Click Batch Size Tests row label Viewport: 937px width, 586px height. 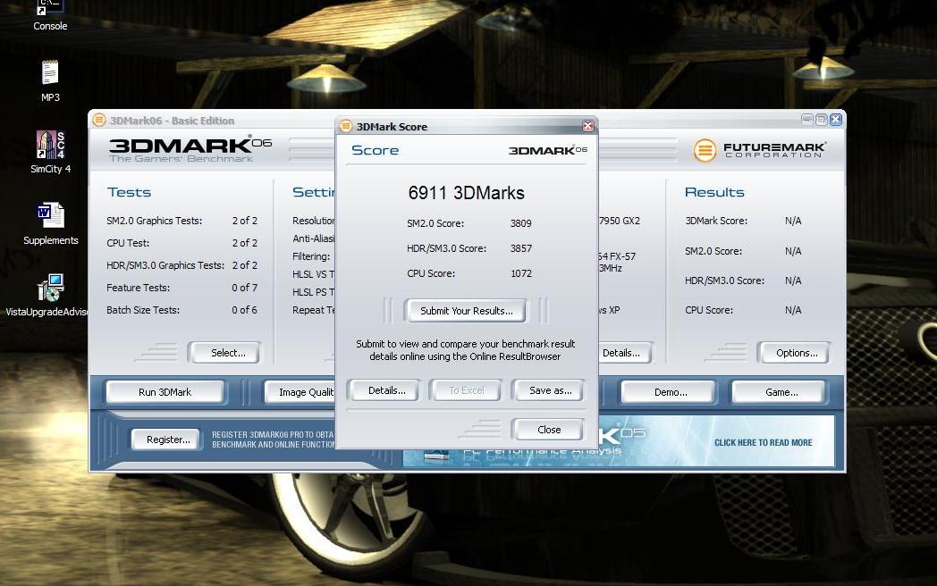(143, 310)
